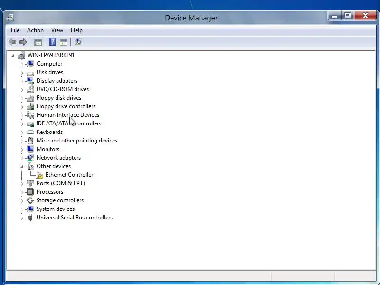Click the Mice and other pointing devices icon
The width and height of the screenshot is (380, 285).
pos(30,141)
